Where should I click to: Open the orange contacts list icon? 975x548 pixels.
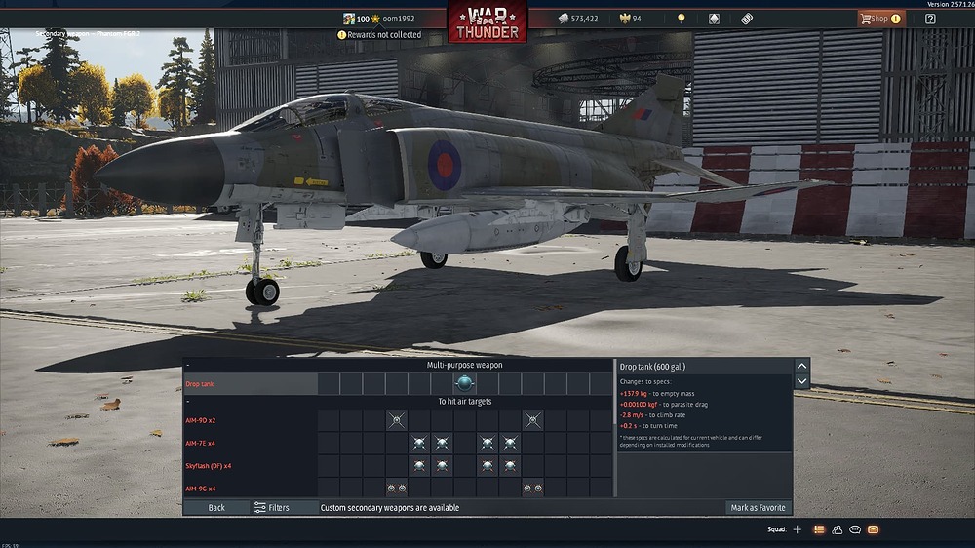coord(819,529)
